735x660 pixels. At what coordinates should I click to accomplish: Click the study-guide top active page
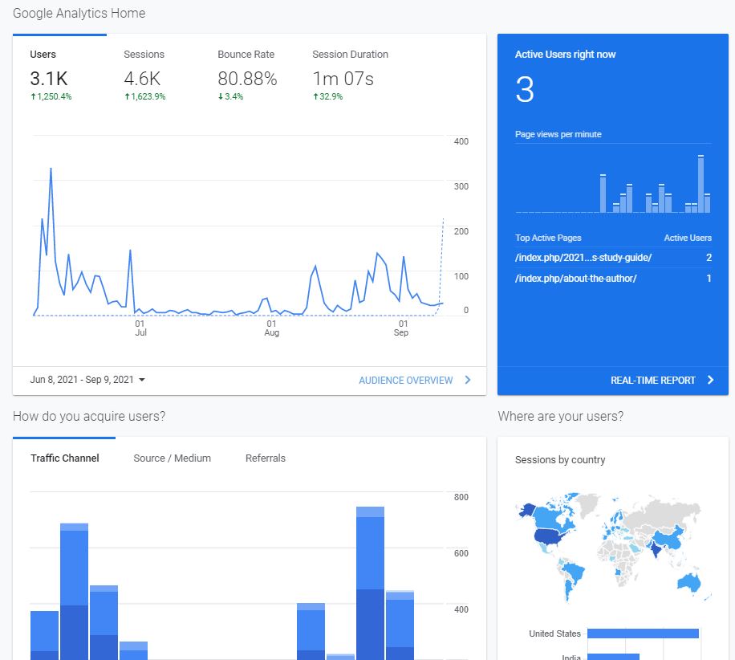583,258
